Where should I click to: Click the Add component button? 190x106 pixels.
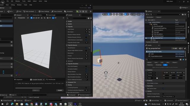(x=175, y=48)
